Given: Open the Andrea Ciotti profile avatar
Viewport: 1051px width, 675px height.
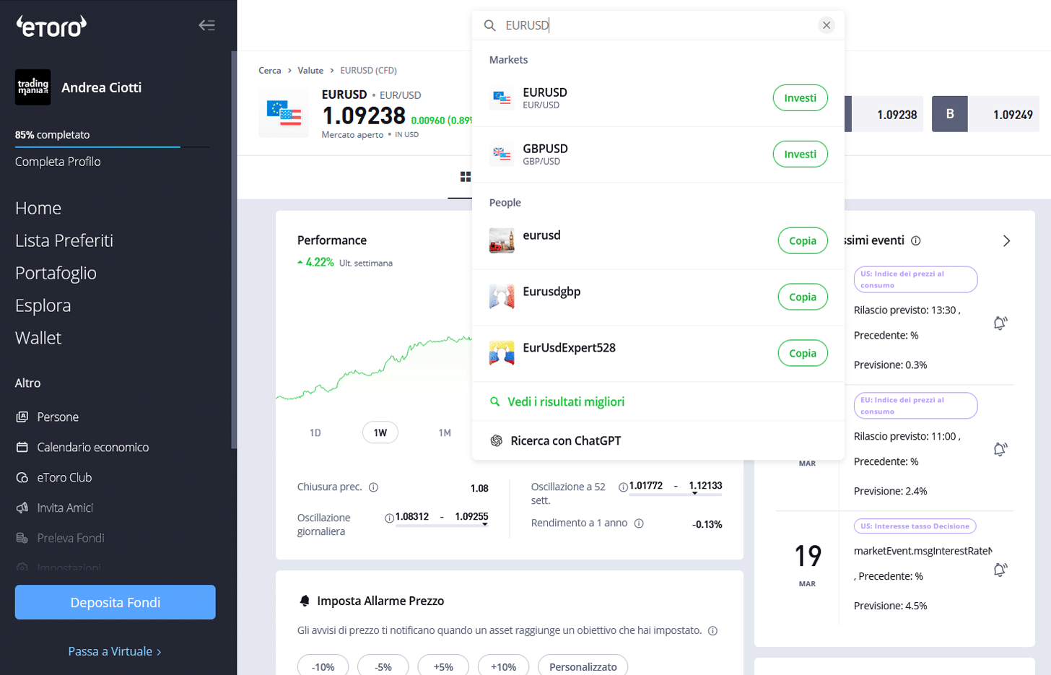Looking at the screenshot, I should pos(33,87).
